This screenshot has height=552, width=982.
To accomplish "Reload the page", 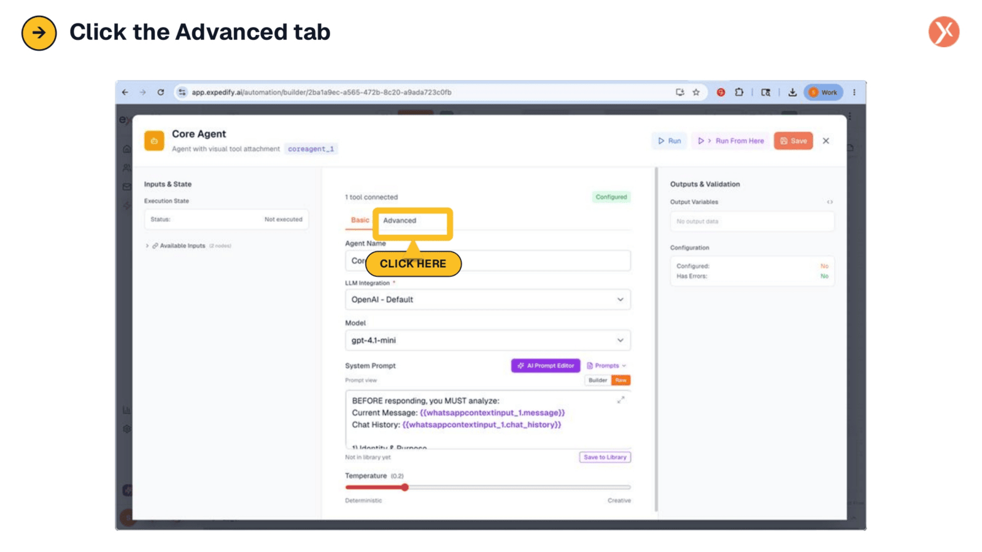I will click(161, 92).
